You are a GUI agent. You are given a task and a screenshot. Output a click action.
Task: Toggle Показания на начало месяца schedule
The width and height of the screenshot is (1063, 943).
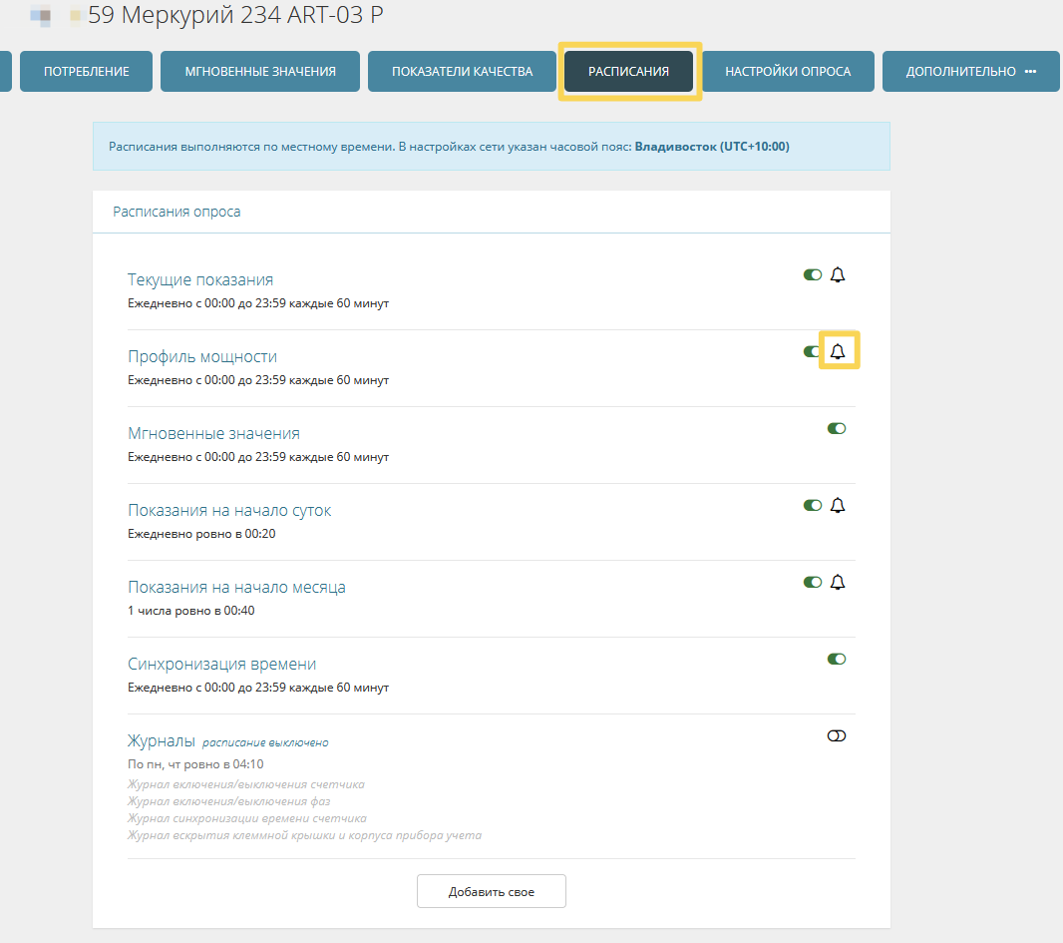pyautogui.click(x=812, y=582)
